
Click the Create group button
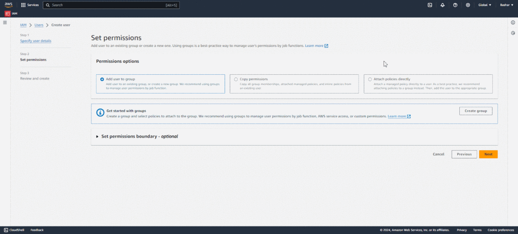tap(476, 111)
